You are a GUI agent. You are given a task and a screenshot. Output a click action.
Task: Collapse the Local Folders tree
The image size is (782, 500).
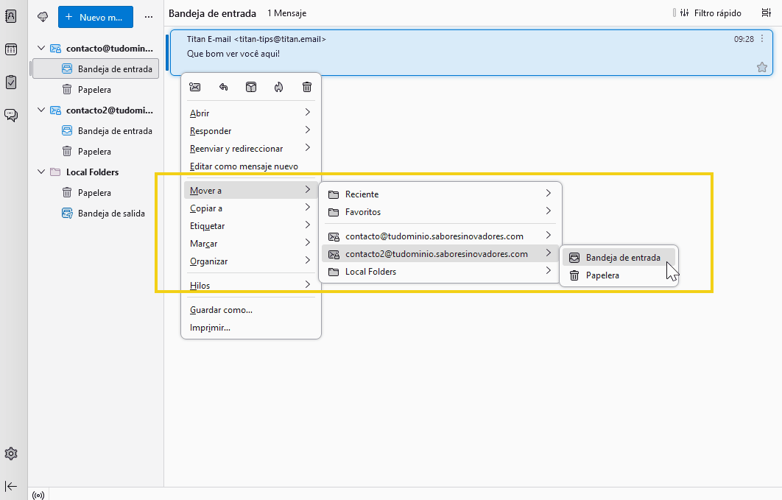41,172
